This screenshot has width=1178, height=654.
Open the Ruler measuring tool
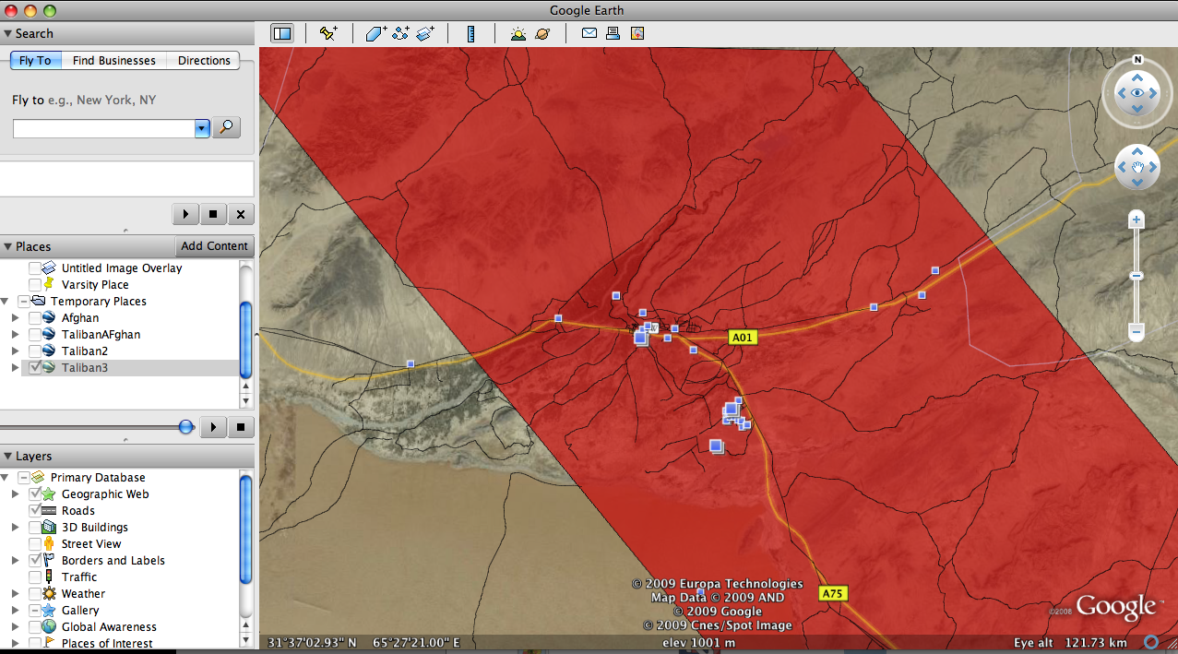(470, 33)
